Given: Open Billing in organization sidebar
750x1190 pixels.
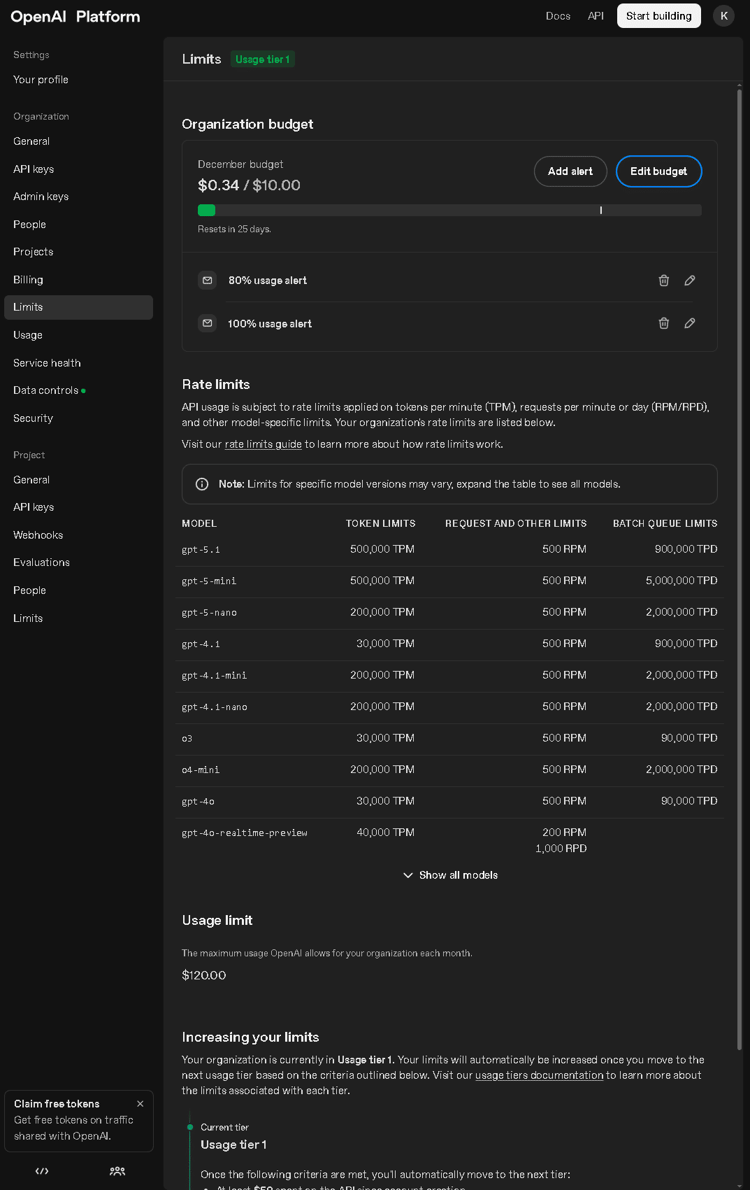Looking at the screenshot, I should click(x=28, y=280).
